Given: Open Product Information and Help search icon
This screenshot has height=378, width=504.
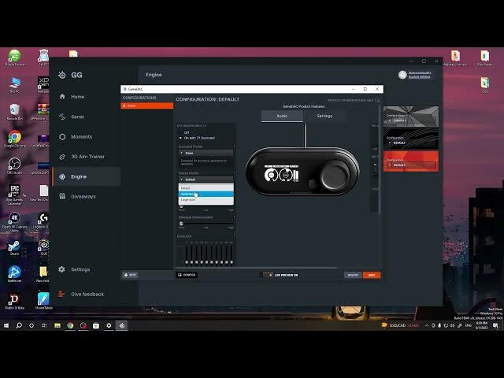Looking at the screenshot, I should point(377,100).
